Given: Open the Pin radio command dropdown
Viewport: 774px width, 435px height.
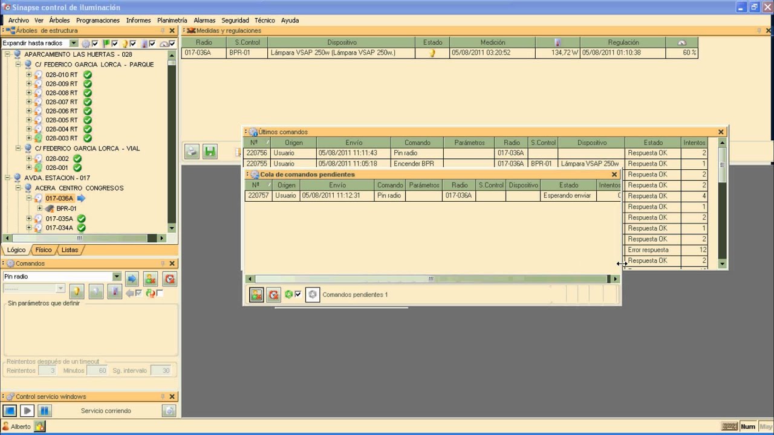Looking at the screenshot, I should (117, 277).
